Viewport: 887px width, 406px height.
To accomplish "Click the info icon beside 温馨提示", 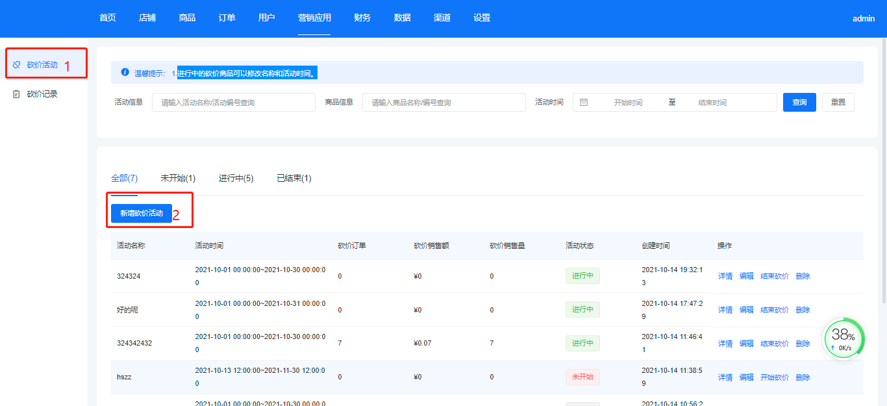I will coord(125,72).
